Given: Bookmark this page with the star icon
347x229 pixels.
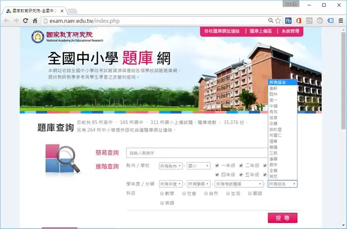Looking at the screenshot, I should tap(278, 21).
